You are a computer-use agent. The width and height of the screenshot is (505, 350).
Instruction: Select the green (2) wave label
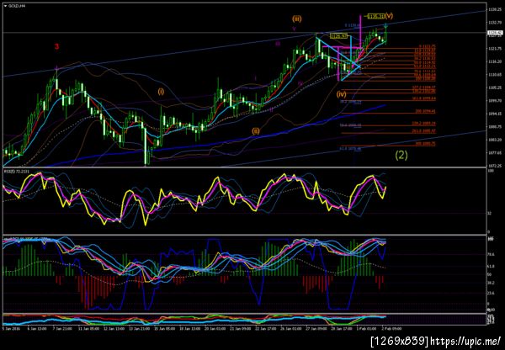point(401,156)
